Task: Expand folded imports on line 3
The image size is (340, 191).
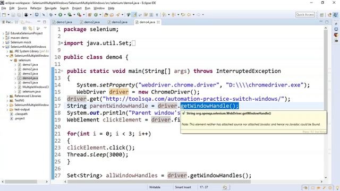Action: 62,43
